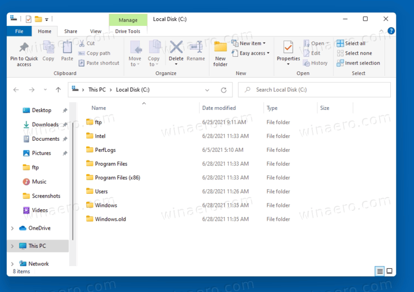Click Select none in ribbon

coord(354,53)
